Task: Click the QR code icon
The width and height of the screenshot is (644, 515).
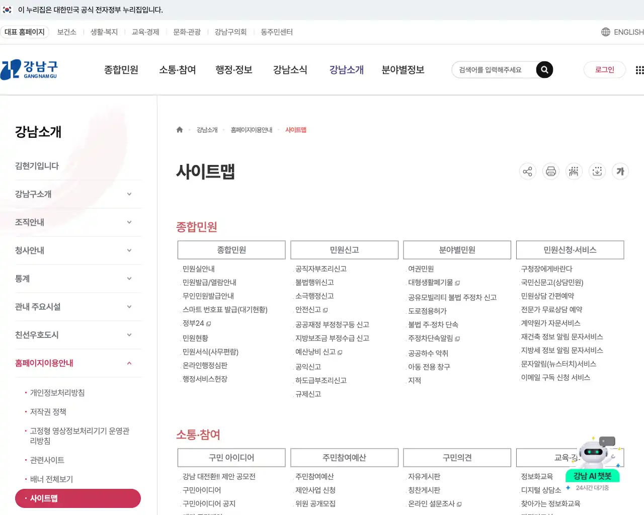Action: [574, 171]
